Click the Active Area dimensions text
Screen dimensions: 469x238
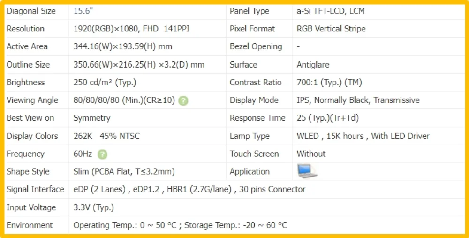click(x=123, y=46)
